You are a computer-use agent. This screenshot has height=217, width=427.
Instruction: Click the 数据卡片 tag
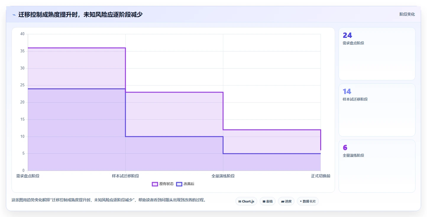coord(308,201)
